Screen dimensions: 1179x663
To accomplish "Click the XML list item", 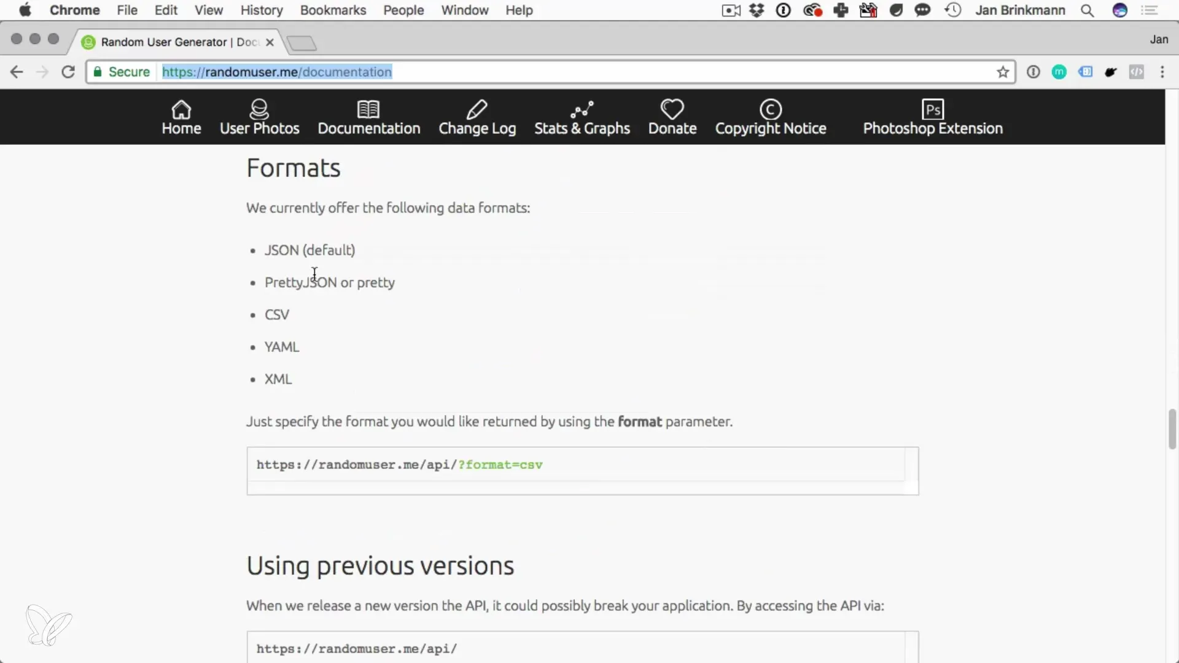I will click(278, 379).
